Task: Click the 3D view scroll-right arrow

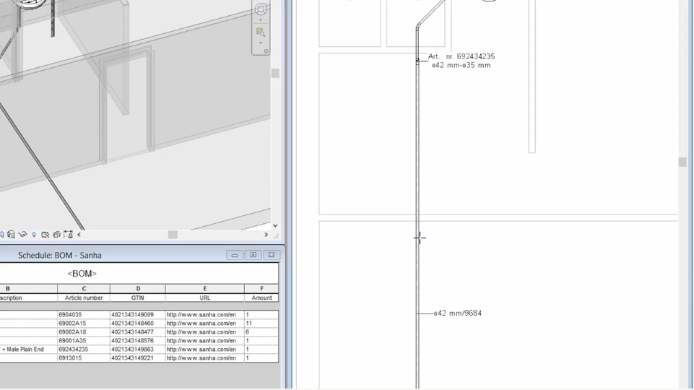Action: [x=266, y=235]
